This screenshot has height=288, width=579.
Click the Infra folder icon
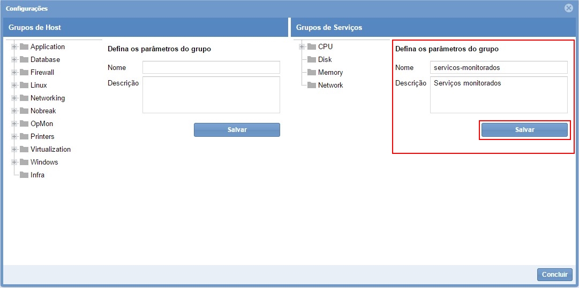[x=24, y=175]
